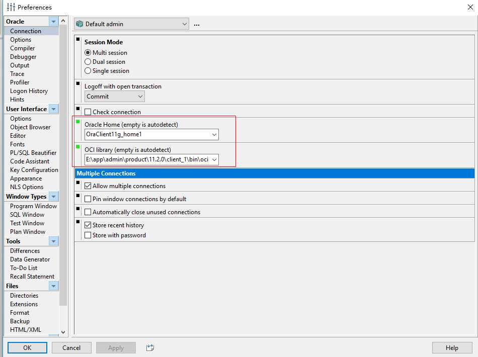478x357 pixels.
Task: Click the Apply button
Action: coord(116,347)
